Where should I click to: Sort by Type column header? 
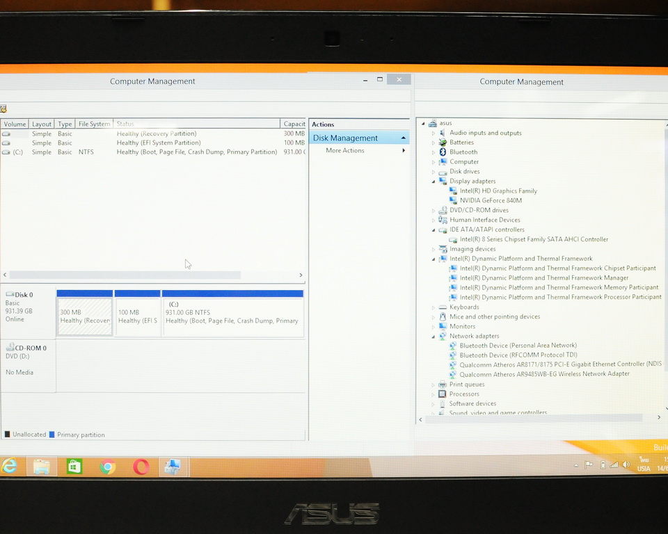click(x=65, y=124)
